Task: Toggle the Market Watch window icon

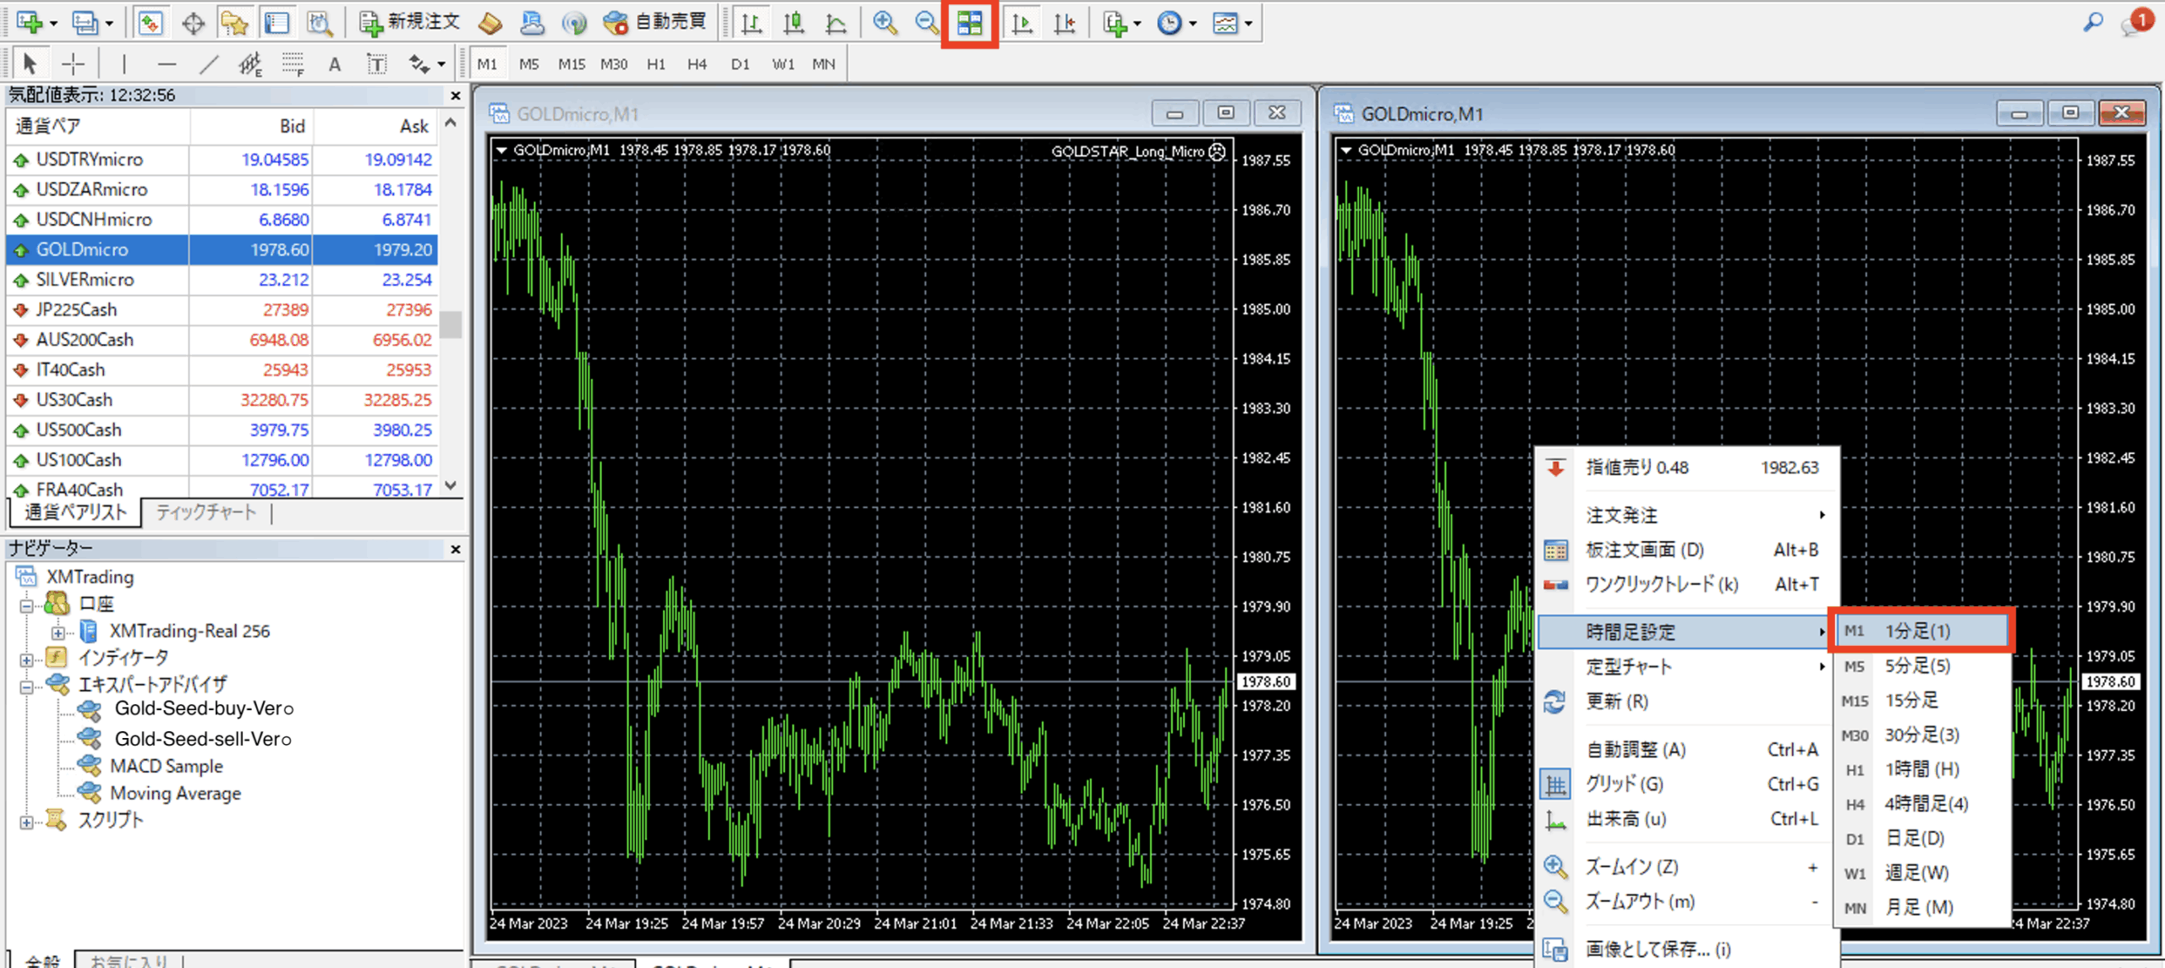Action: click(x=151, y=23)
